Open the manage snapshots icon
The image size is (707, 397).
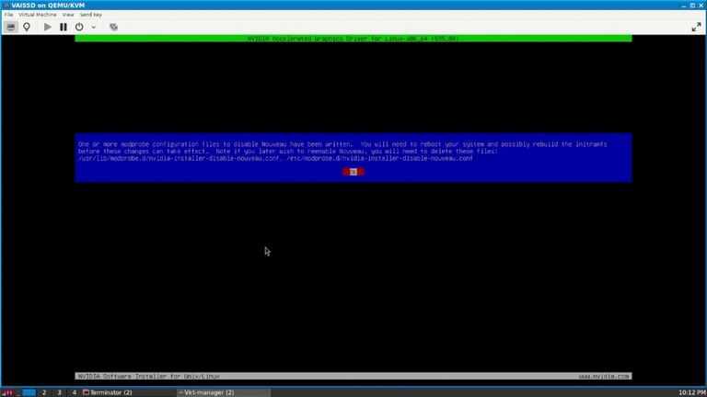click(113, 27)
